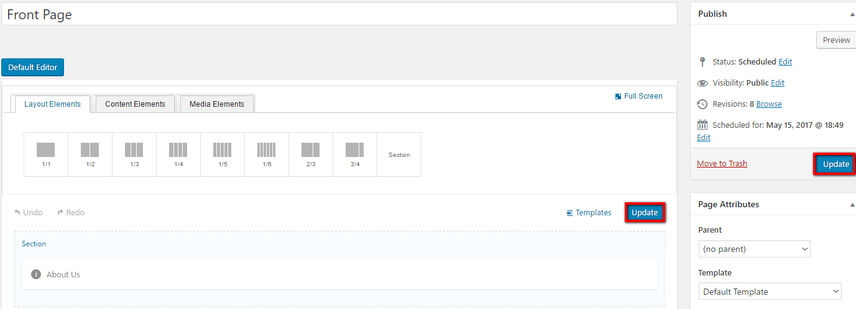Click the Move to Trash link
This screenshot has width=856, height=309.
[x=722, y=164]
